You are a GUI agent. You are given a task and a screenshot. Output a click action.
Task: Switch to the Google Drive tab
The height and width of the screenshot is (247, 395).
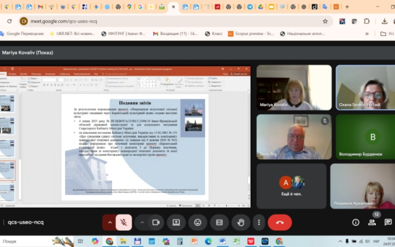click(x=261, y=7)
